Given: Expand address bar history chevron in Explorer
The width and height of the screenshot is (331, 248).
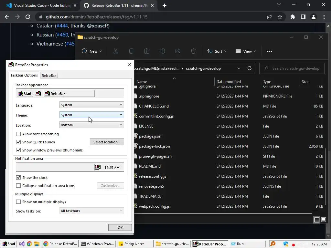Looking at the screenshot, I should click(x=239, y=68).
